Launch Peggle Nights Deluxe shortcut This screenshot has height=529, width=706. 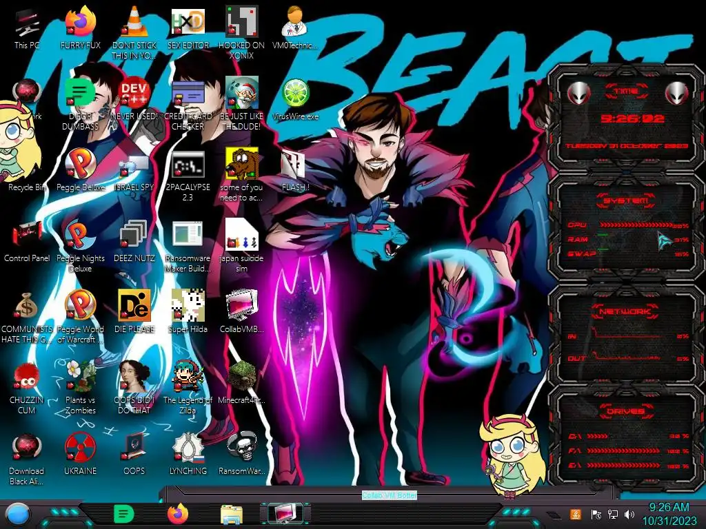click(x=81, y=246)
